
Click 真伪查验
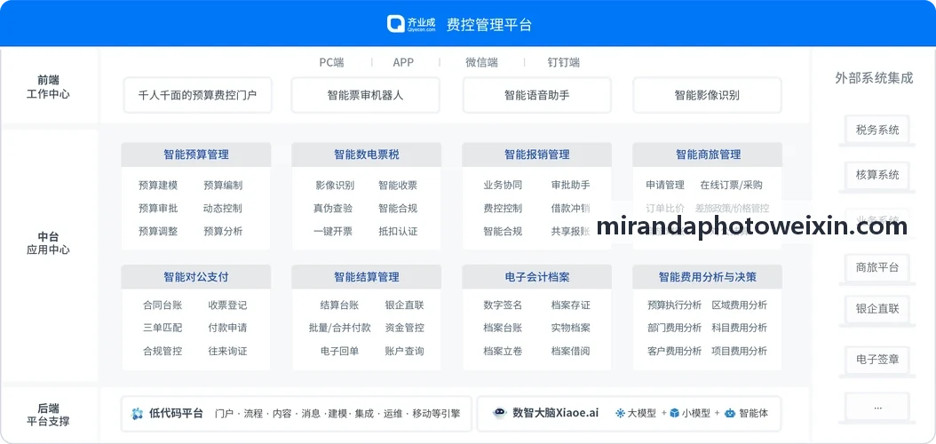(x=332, y=209)
